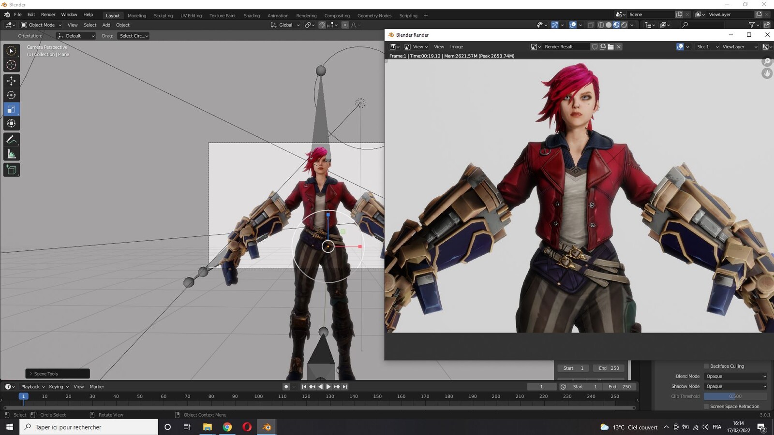Open the Blend Mode Opaque dropdown

[x=735, y=377]
